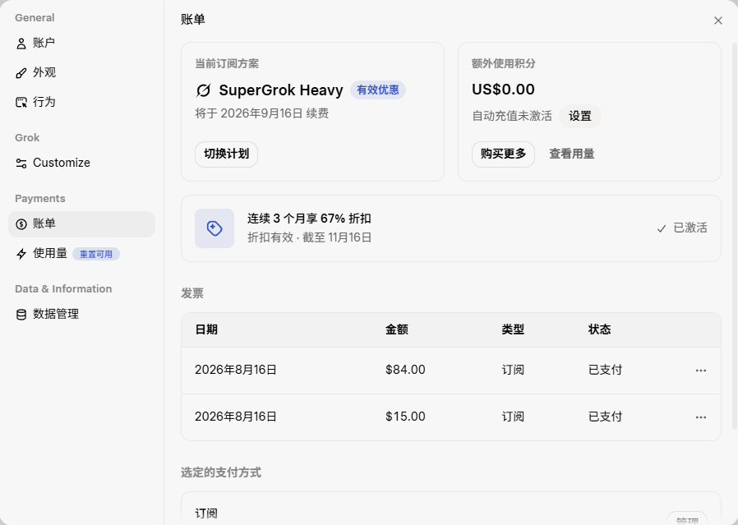Open the 账户 account settings
738x525 pixels.
81,44
